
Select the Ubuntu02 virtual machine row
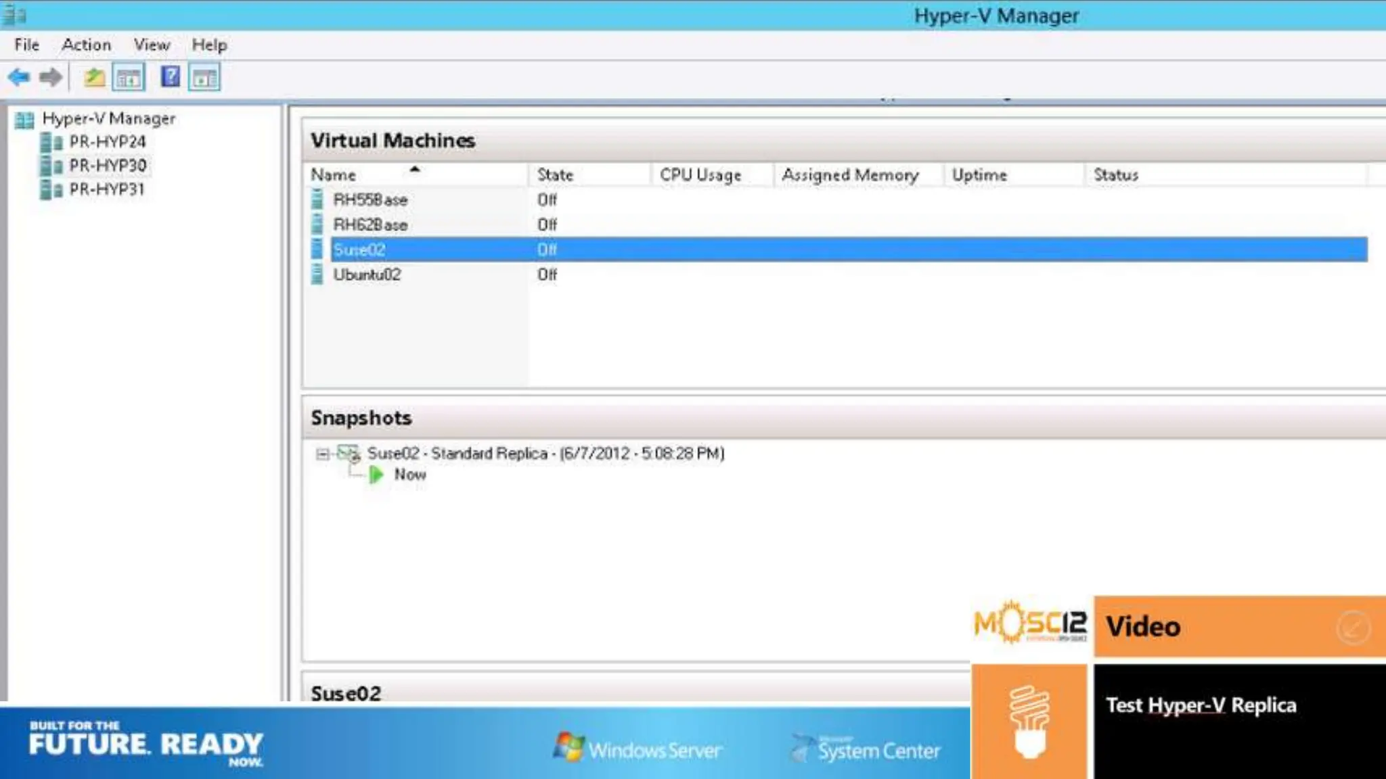pyautogui.click(x=367, y=275)
